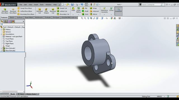Open Reference Geometry options
This screenshot has height=100, width=179.
[x=104, y=10]
